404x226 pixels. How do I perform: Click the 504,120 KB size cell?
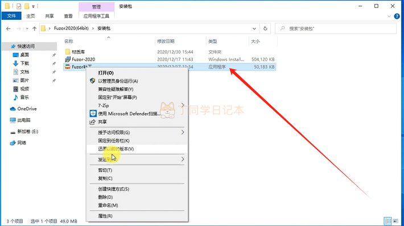point(263,60)
